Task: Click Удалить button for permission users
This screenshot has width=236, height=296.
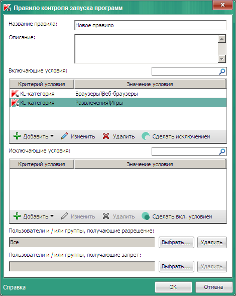Action: click(x=212, y=243)
